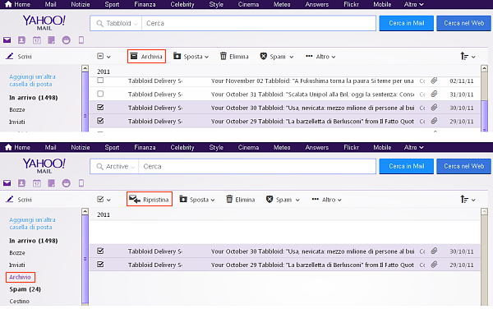Open the Spam (24) folder

[x=25, y=289]
